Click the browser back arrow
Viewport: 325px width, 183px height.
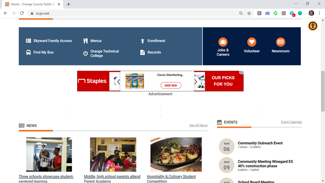[6, 13]
